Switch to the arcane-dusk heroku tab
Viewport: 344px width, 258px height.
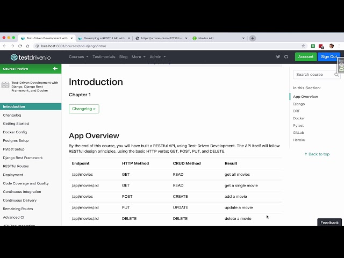(161, 38)
